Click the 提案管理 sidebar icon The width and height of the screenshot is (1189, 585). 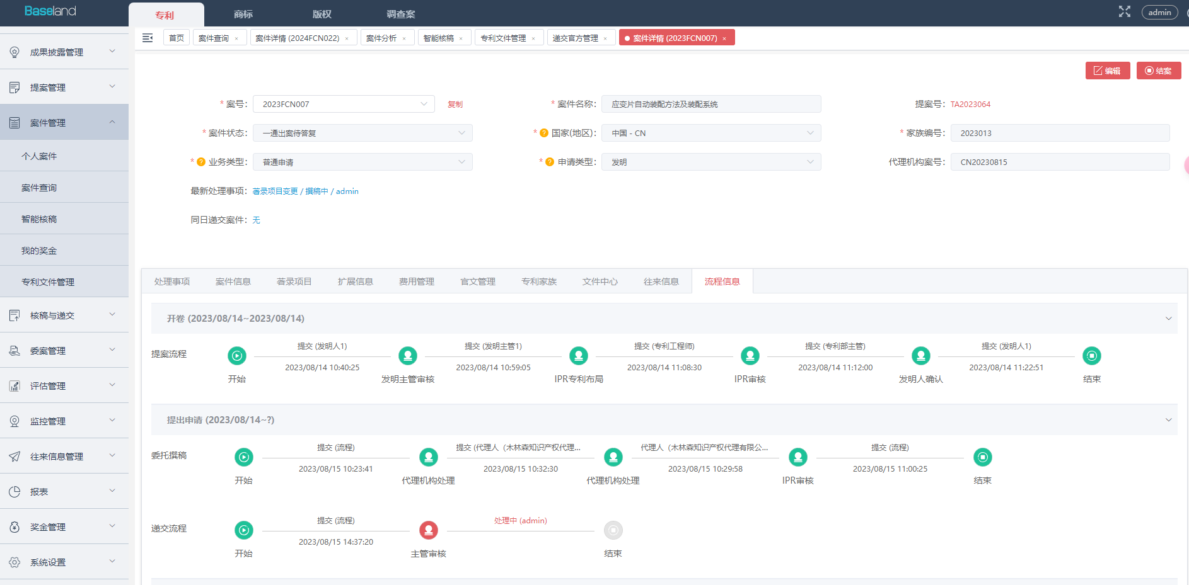(14, 88)
